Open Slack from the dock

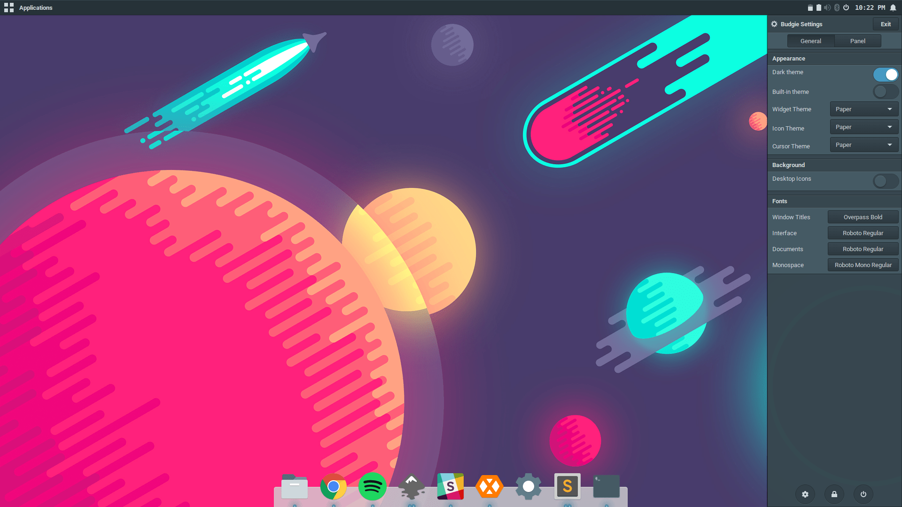click(x=451, y=486)
